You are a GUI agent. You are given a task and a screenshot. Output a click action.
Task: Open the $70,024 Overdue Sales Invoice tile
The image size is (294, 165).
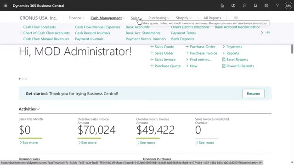(x=96, y=130)
